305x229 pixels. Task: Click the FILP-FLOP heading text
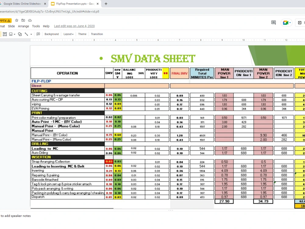point(41,81)
